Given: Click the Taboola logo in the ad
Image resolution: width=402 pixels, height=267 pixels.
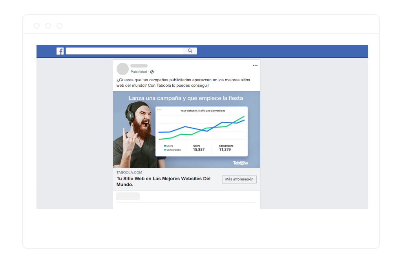Looking at the screenshot, I should [240, 163].
